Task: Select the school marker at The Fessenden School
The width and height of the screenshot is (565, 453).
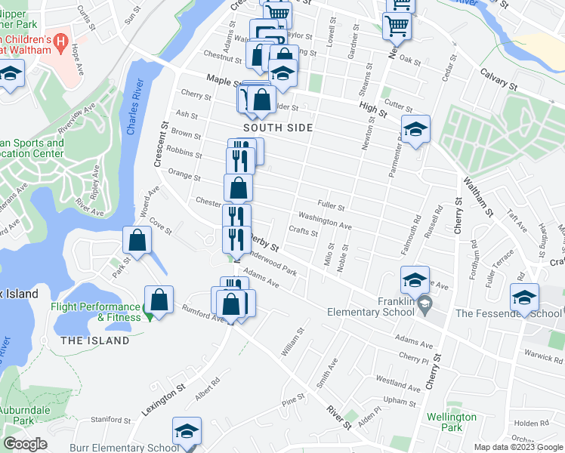Action: [524, 299]
